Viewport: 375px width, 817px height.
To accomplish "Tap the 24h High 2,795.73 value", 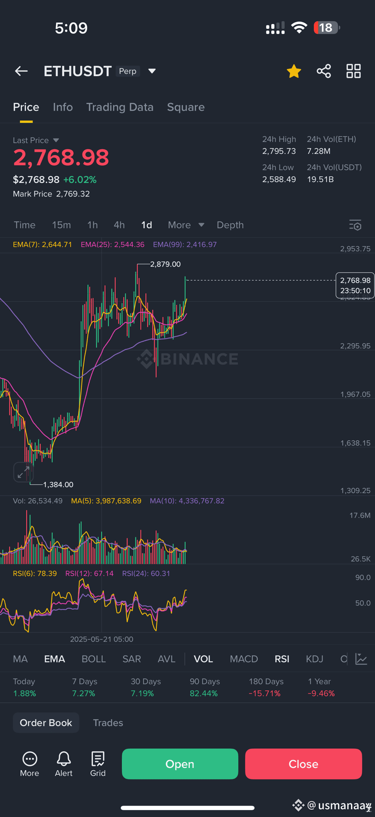I will pyautogui.click(x=279, y=151).
